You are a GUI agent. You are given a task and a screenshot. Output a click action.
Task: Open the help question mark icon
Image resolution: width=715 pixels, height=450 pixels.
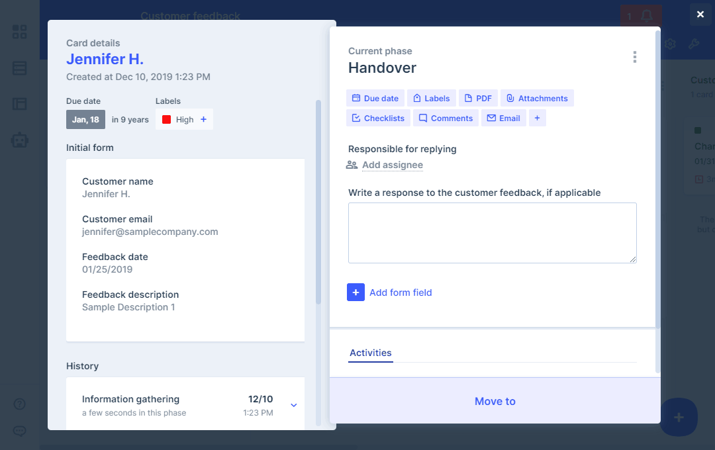tap(20, 404)
